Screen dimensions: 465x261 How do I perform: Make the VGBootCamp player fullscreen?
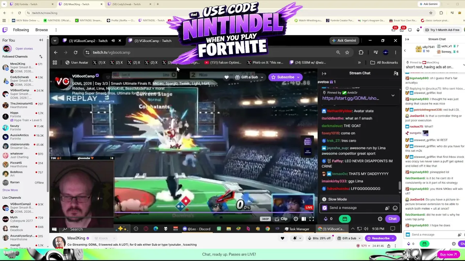pos(312,219)
